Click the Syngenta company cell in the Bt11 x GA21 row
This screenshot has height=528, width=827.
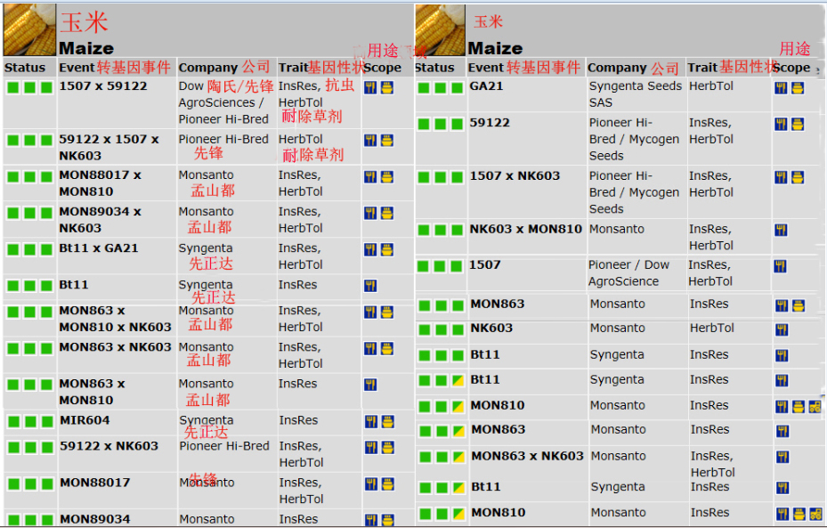pyautogui.click(x=205, y=248)
